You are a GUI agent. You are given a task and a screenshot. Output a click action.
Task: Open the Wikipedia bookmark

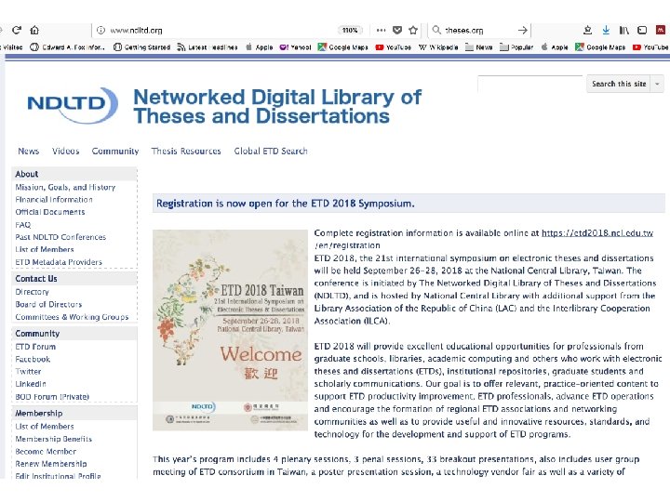438,47
